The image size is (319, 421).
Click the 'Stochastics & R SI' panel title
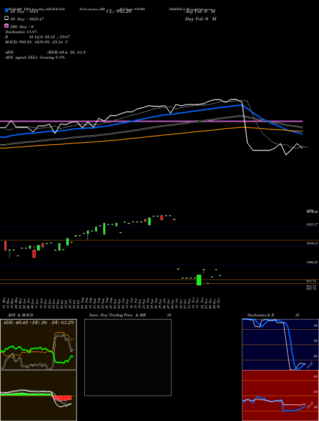(x=273, y=315)
